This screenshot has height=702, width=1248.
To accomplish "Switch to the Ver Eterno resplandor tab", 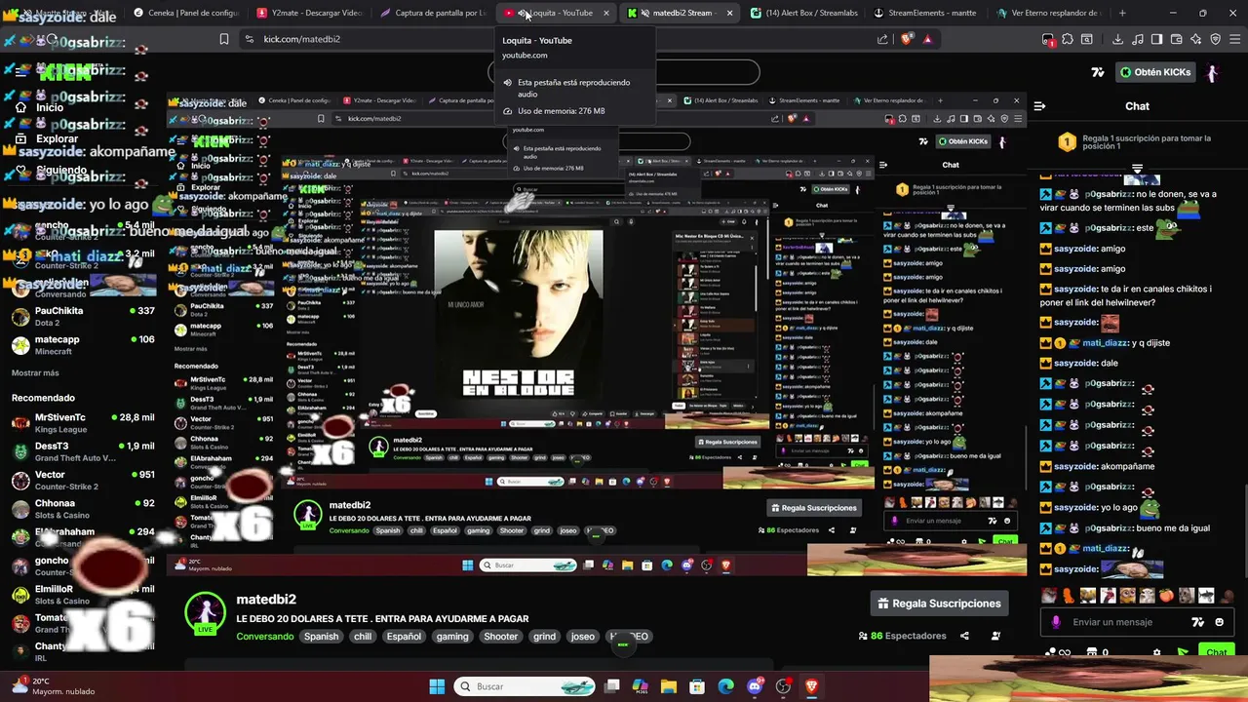I will (1049, 13).
